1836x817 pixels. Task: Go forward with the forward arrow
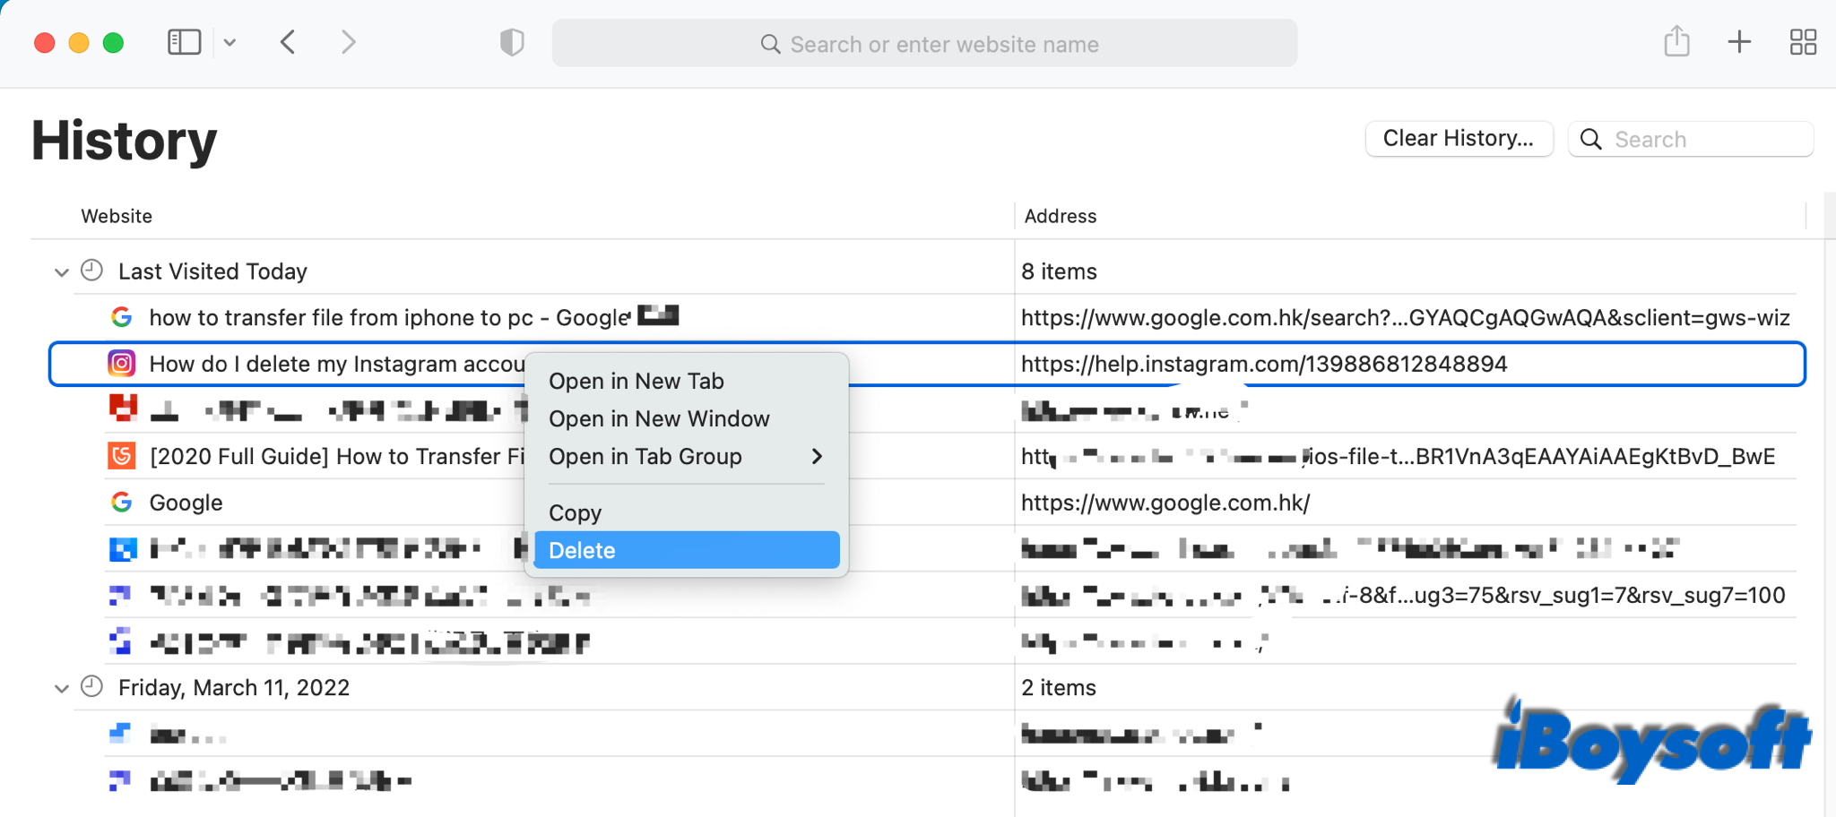click(x=349, y=42)
